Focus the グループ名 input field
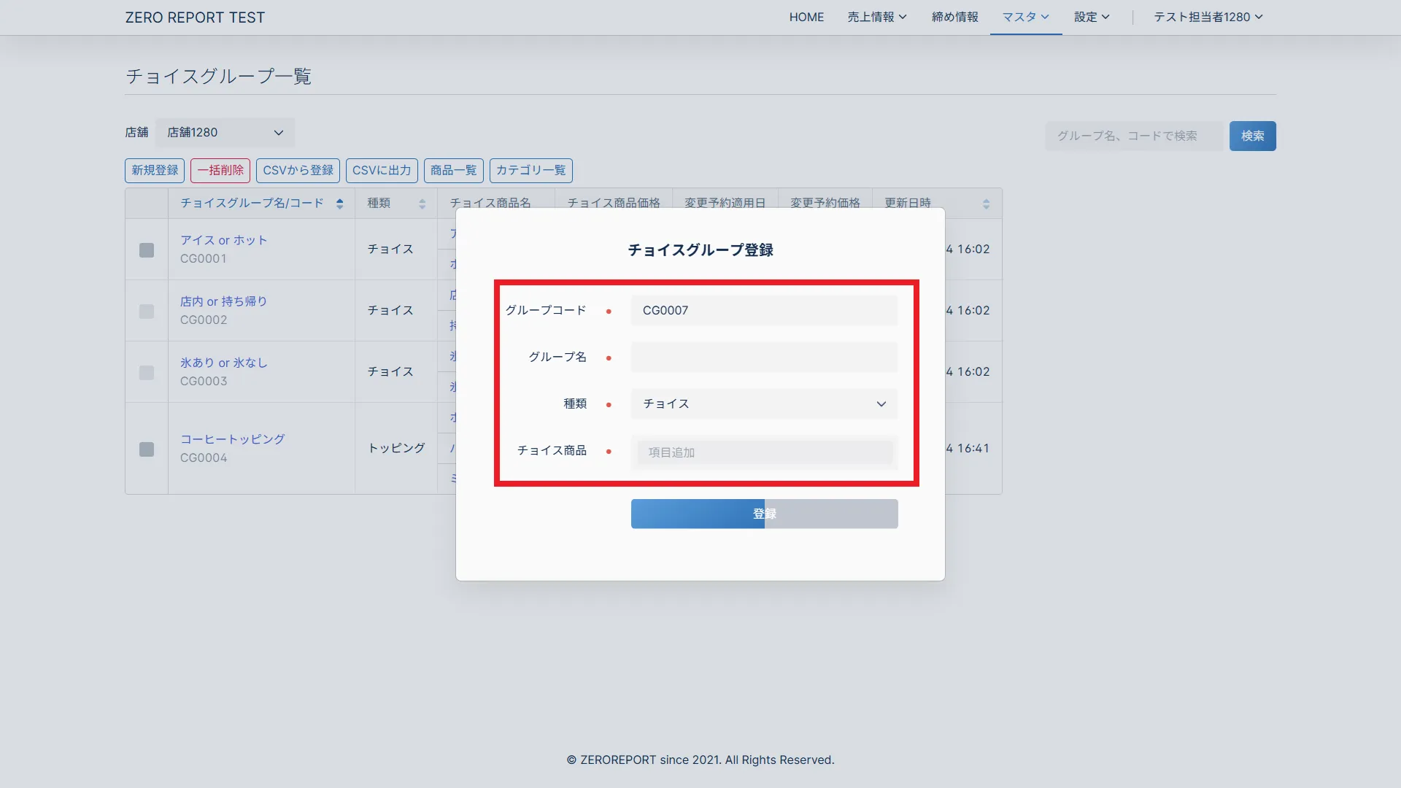This screenshot has height=788, width=1401. click(763, 358)
